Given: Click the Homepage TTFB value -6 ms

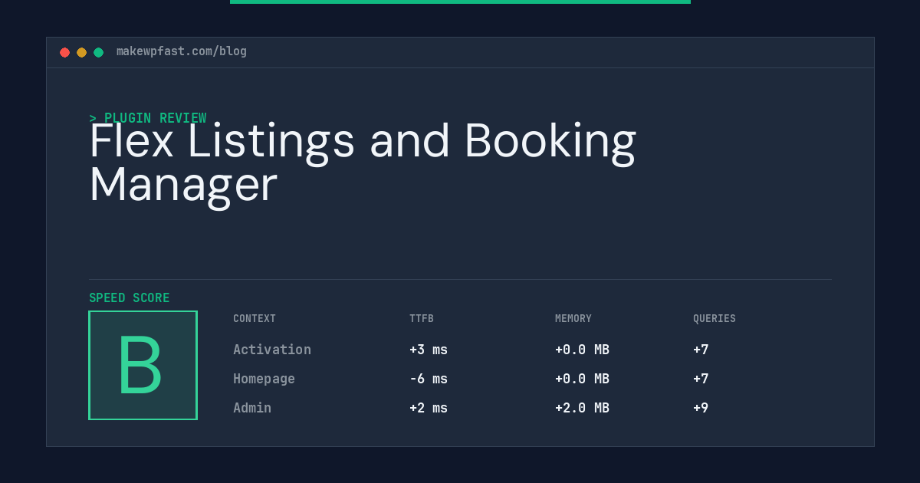Looking at the screenshot, I should click(x=429, y=379).
